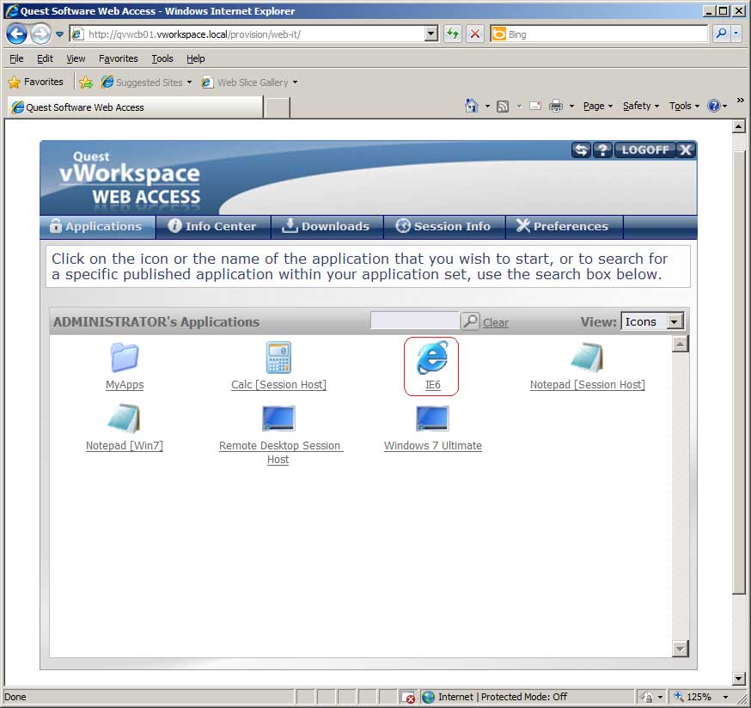
Task: Launch the IE6 Internet Explorer icon
Action: click(432, 357)
